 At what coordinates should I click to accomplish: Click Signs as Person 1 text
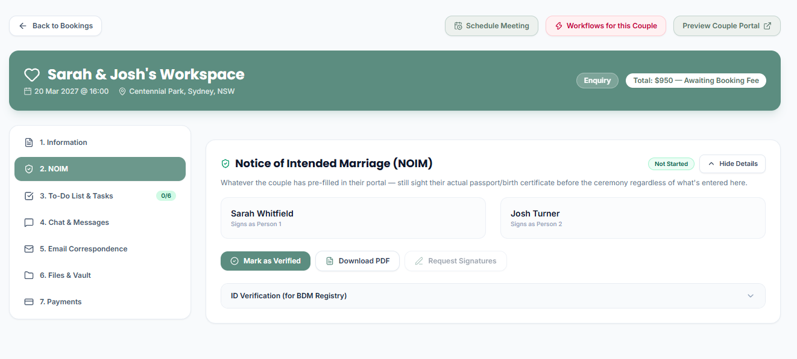click(x=256, y=224)
